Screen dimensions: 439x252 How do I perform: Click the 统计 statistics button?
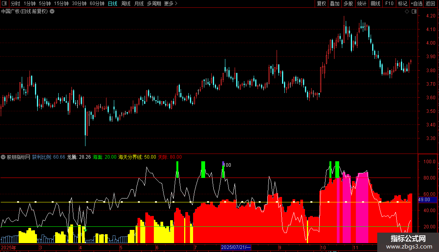[x=362, y=3]
